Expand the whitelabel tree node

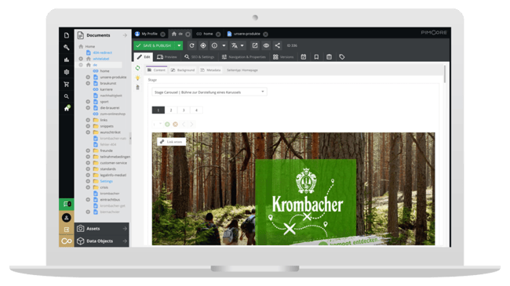click(x=81, y=59)
